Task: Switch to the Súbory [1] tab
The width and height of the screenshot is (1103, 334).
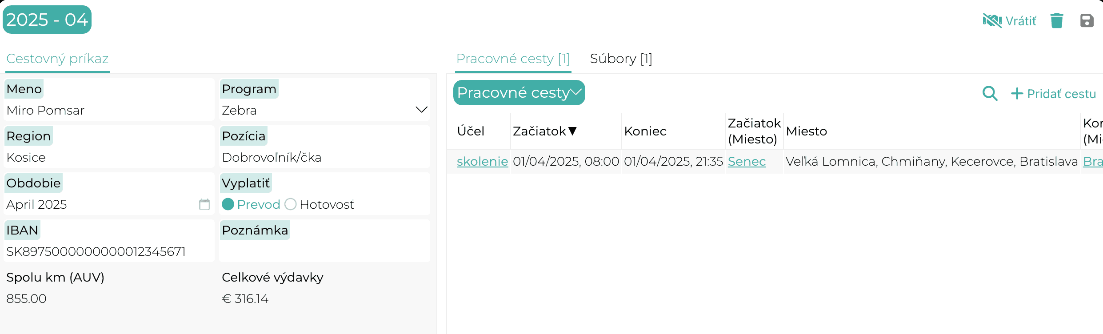Action: (x=621, y=59)
